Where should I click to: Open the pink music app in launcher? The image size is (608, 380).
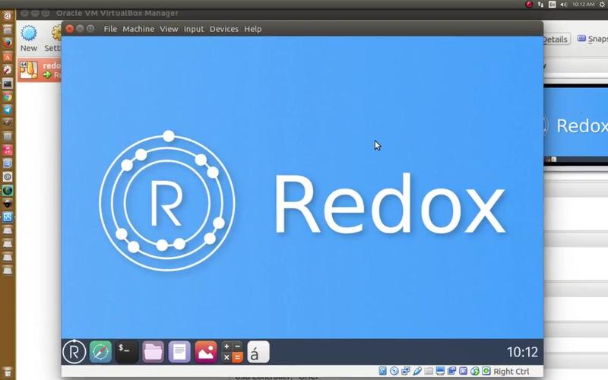[8, 150]
